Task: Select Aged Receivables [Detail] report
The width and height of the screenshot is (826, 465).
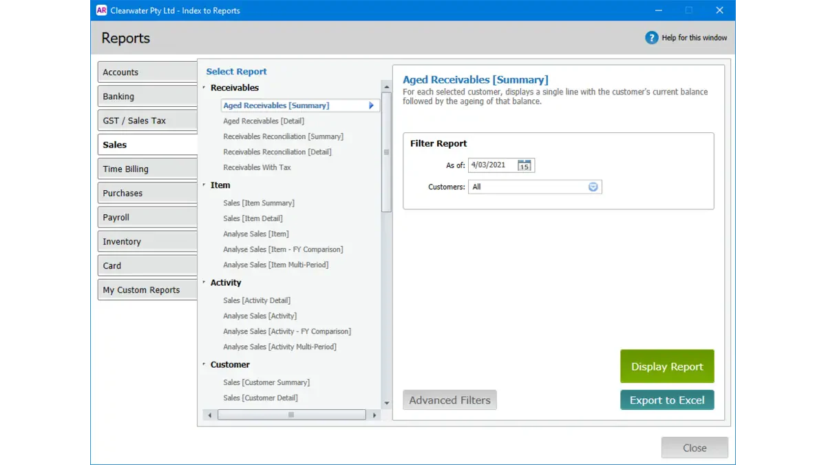Action: pyautogui.click(x=264, y=121)
